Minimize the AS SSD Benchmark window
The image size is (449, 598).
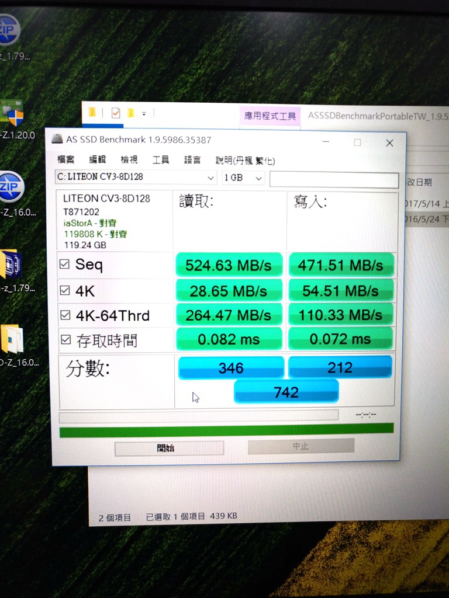point(326,142)
